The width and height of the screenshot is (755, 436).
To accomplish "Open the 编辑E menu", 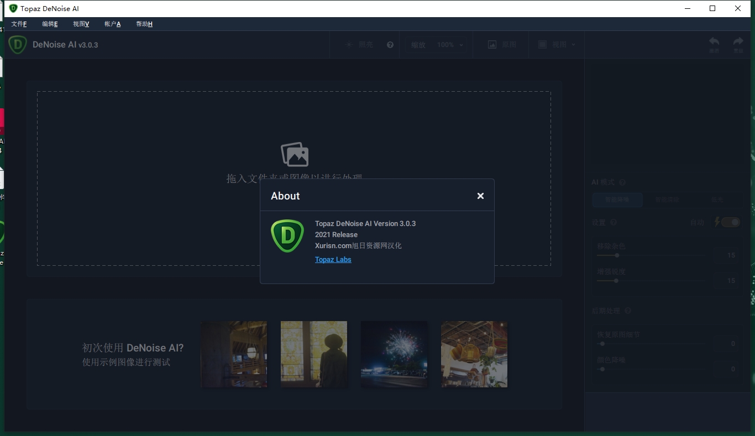I will coord(50,24).
